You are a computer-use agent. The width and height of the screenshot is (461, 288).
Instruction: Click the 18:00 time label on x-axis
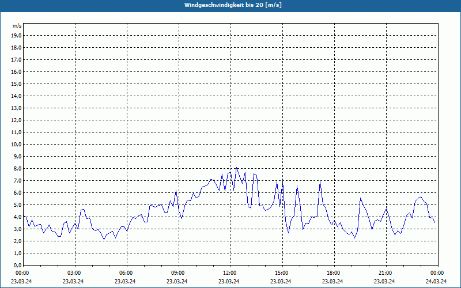click(x=335, y=273)
